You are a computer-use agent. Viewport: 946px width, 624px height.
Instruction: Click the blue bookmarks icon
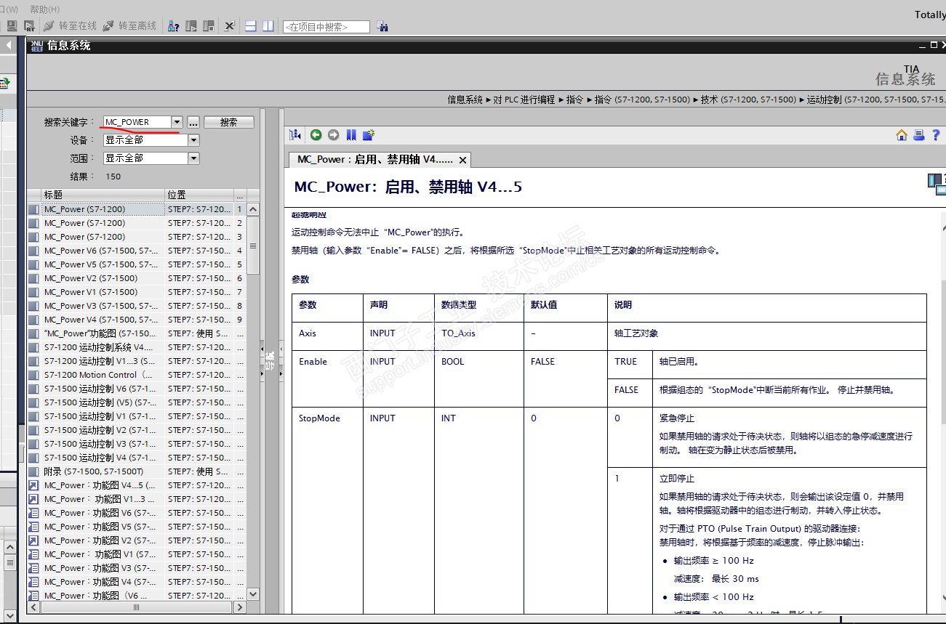point(351,134)
